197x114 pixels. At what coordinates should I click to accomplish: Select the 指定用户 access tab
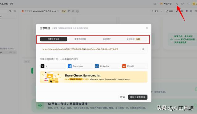point(107,39)
